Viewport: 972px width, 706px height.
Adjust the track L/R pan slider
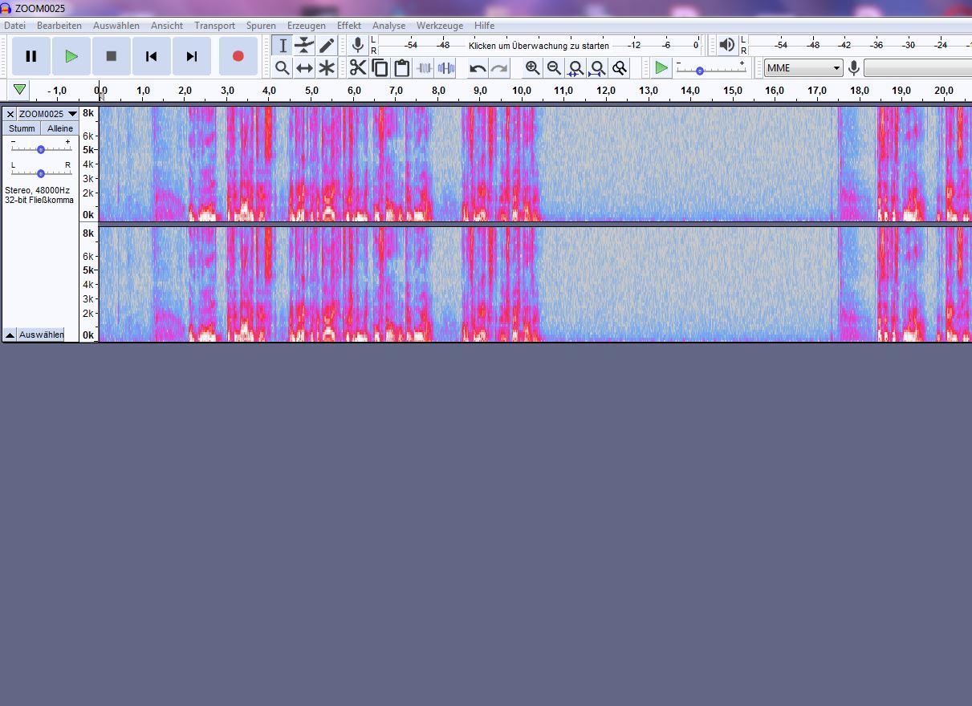(x=41, y=172)
